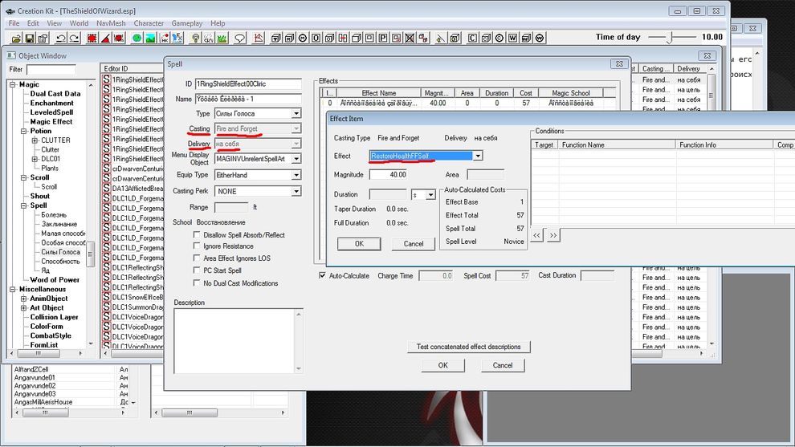The height and width of the screenshot is (447, 795).
Task: Click the redo arrow toolbar icon
Action: click(74, 38)
